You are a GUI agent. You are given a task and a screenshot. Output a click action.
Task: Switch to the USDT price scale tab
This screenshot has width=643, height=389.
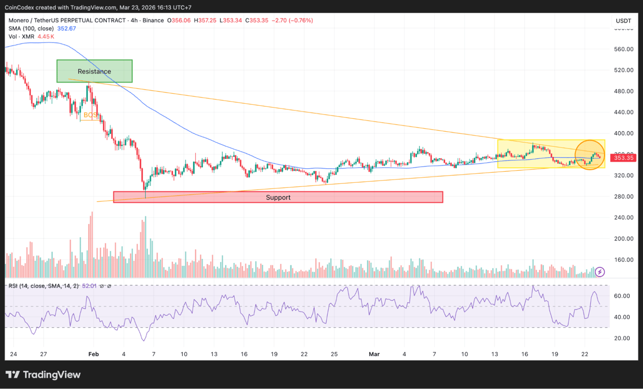(x=623, y=21)
